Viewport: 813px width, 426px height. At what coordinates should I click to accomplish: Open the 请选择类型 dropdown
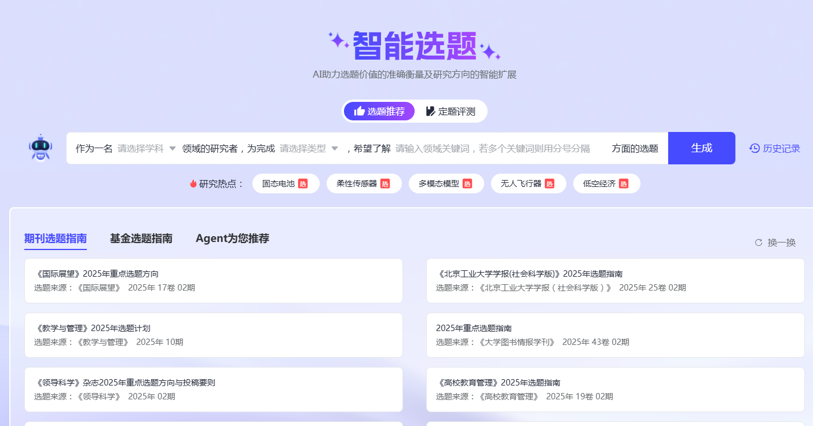point(309,148)
